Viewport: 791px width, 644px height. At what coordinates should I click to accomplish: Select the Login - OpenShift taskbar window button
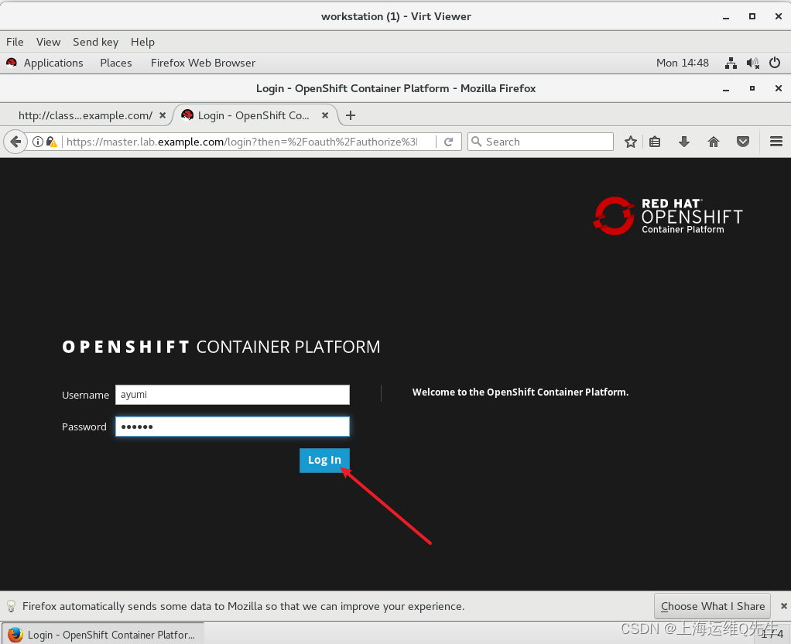coord(104,635)
